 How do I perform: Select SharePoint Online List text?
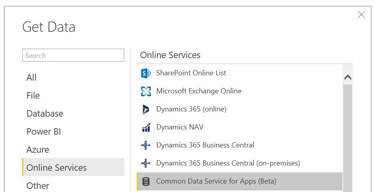point(191,73)
